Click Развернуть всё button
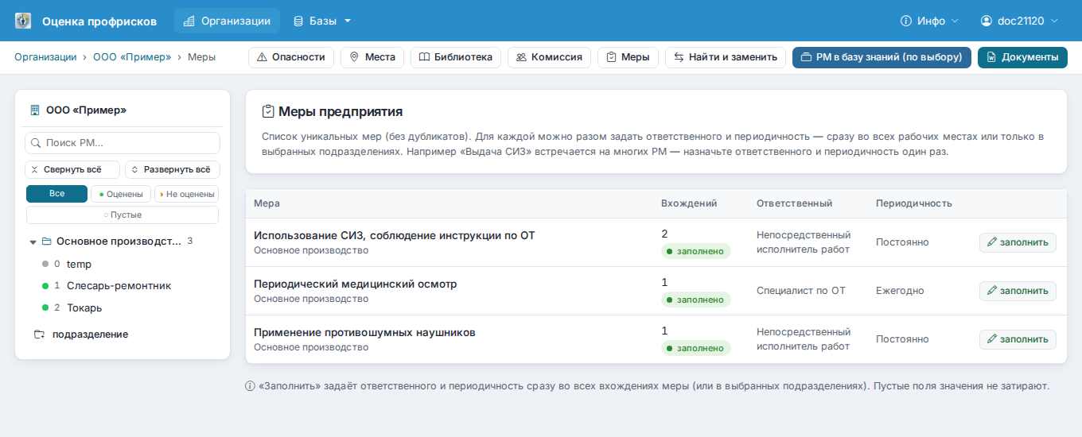This screenshot has width=1082, height=437. [173, 170]
